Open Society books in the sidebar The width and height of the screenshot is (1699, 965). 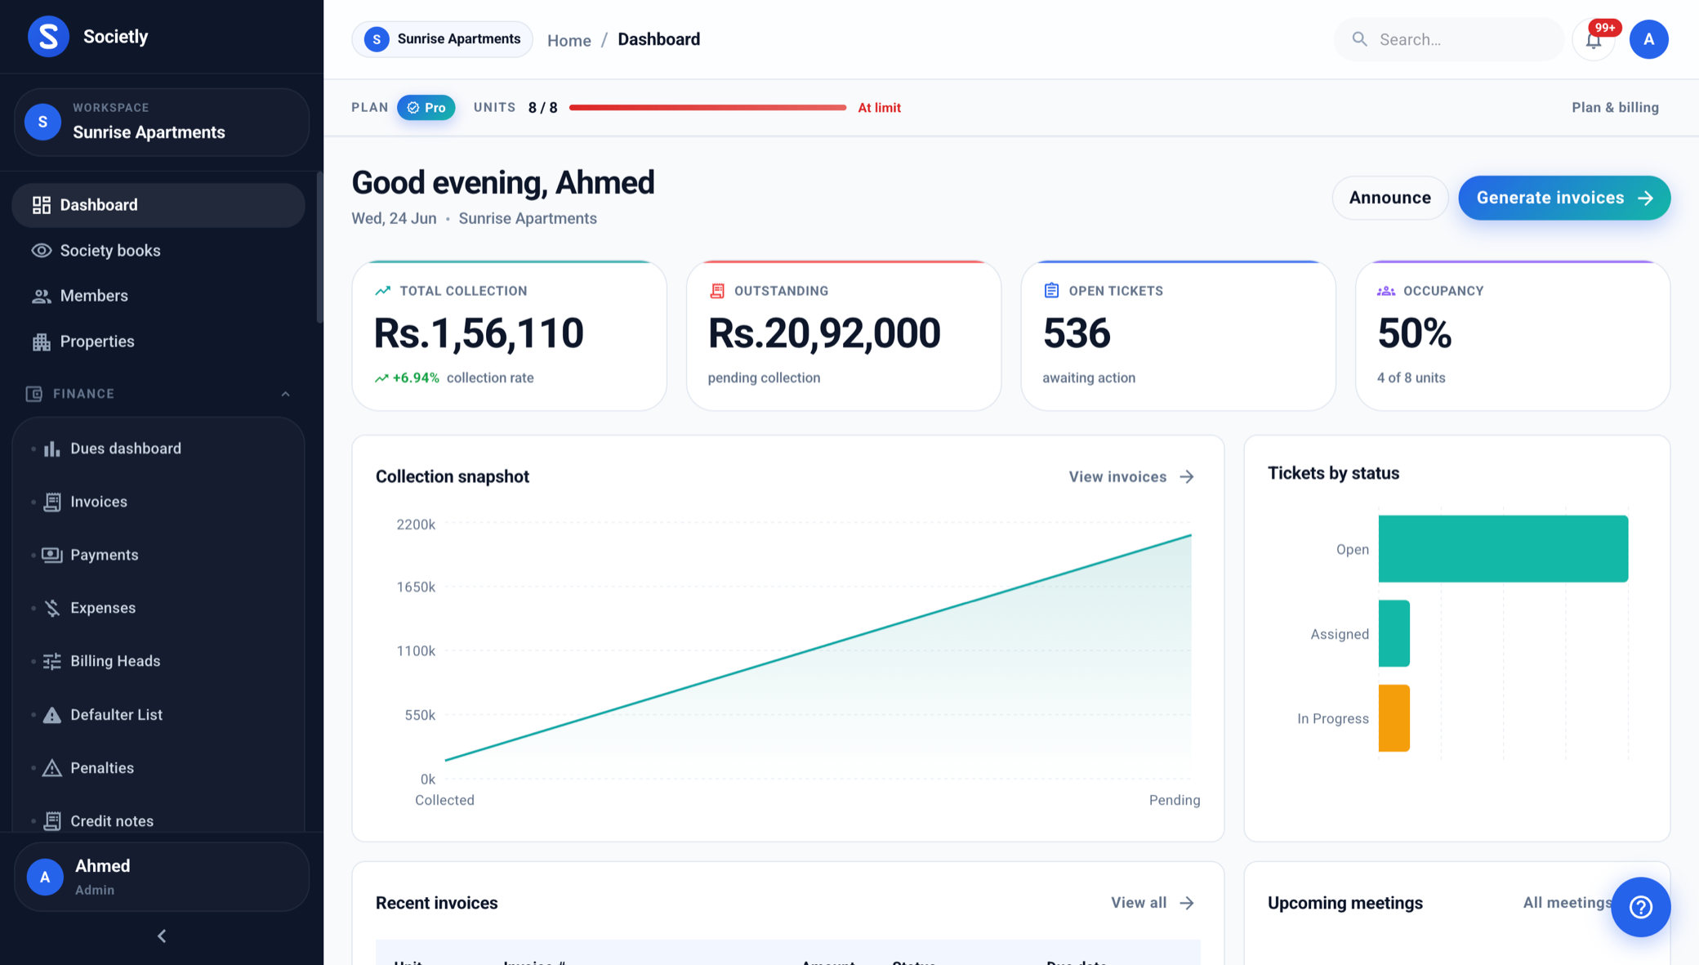point(158,251)
